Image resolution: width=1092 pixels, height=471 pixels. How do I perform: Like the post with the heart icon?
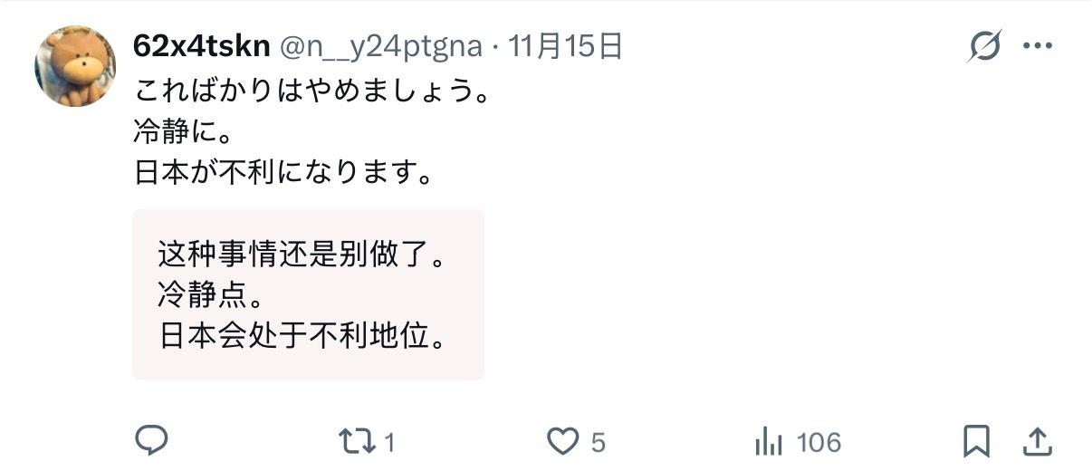pos(563,441)
